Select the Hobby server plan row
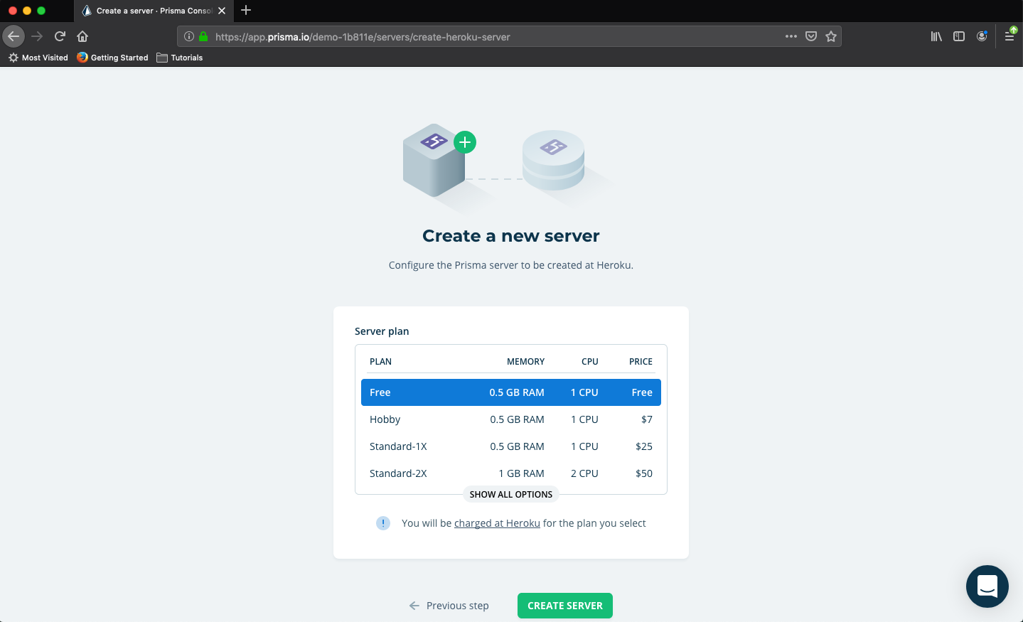The width and height of the screenshot is (1023, 622). click(x=511, y=419)
